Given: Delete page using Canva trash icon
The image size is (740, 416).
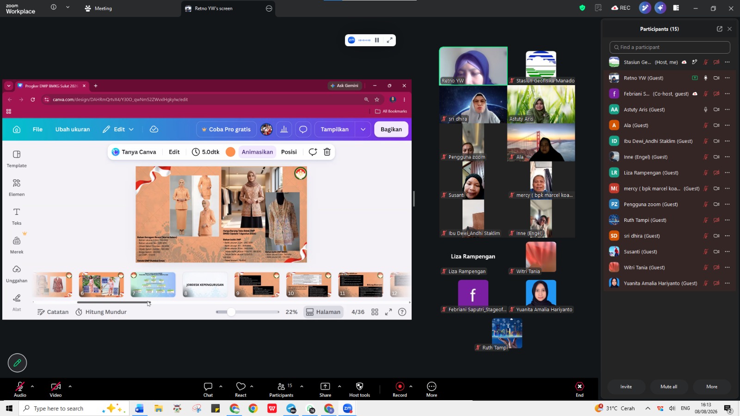Looking at the screenshot, I should click(x=327, y=152).
